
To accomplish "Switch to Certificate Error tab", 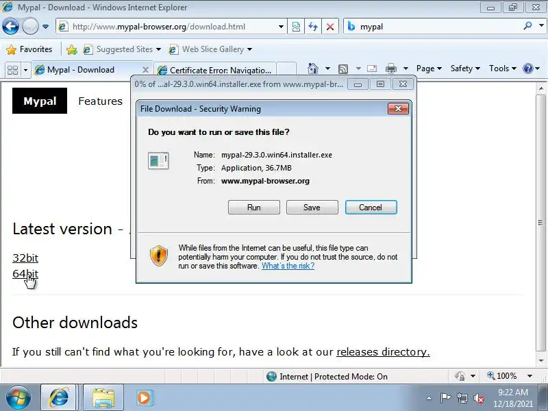I will tap(215, 71).
